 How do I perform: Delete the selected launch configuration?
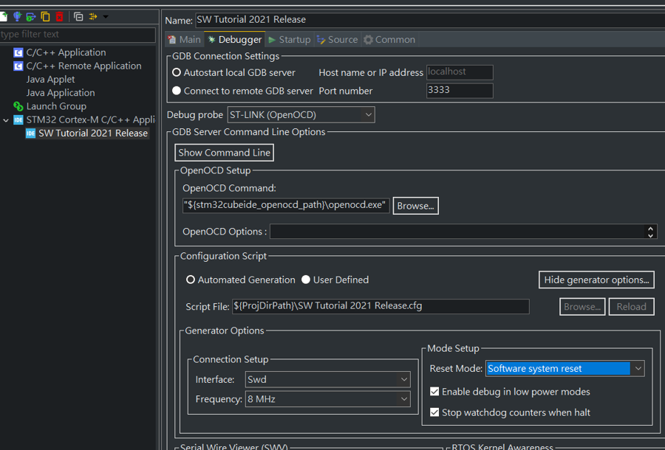59,16
